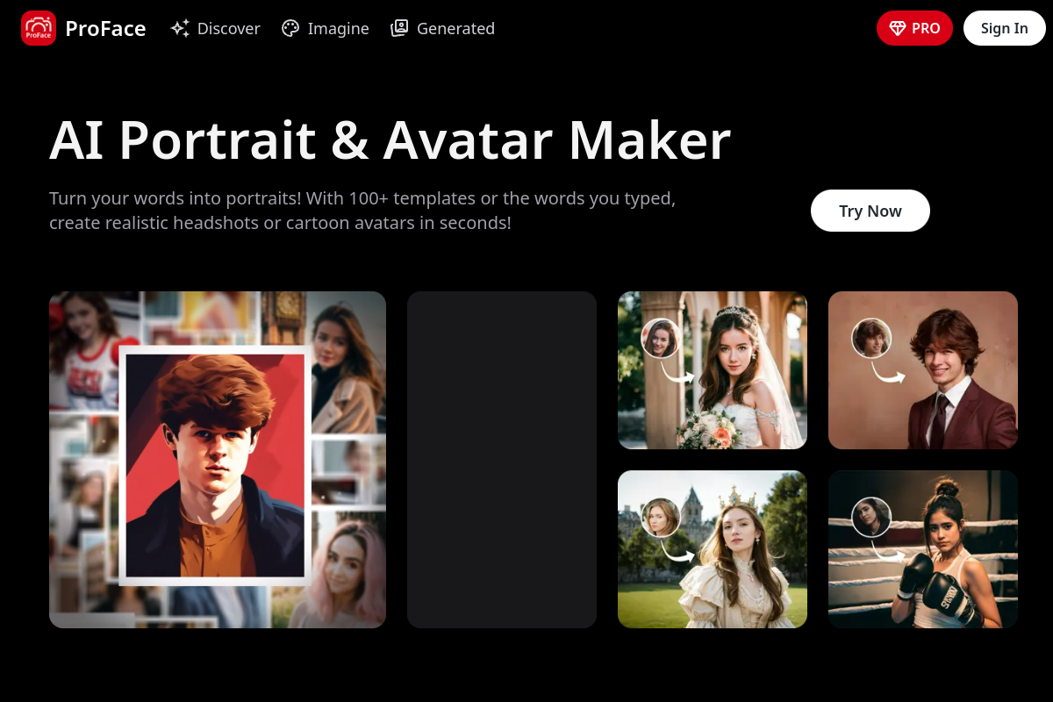Screen dimensions: 1053x702
Task: Open the princess with crown template
Action: [713, 549]
